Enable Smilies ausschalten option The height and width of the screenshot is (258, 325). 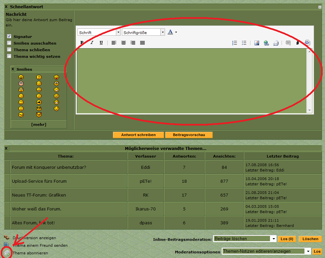click(x=9, y=43)
